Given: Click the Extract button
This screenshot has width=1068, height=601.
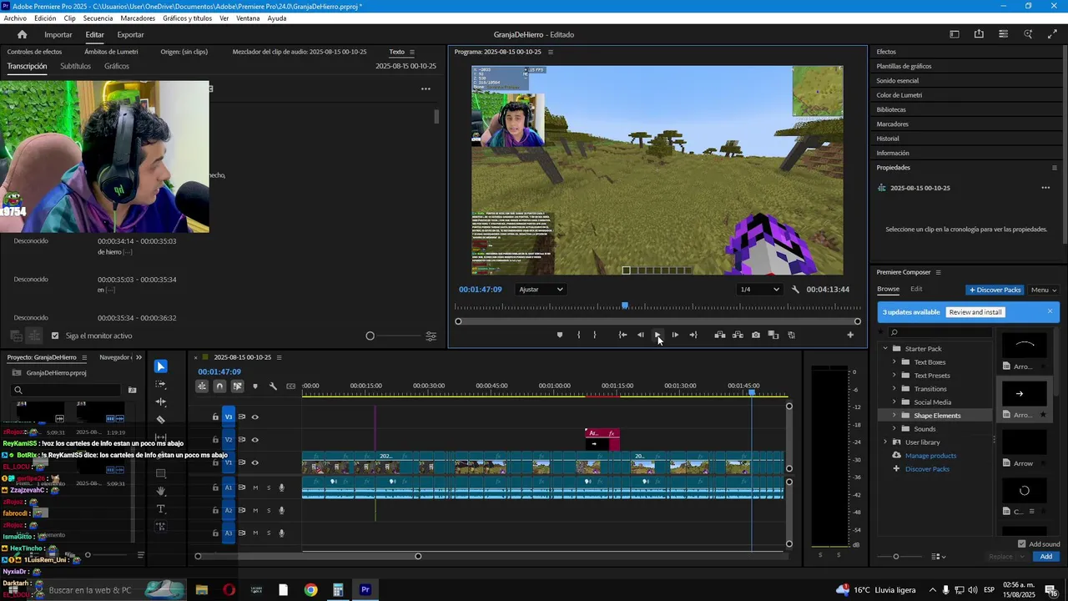Looking at the screenshot, I should 738,335.
